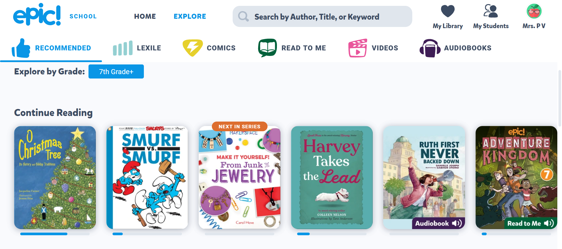562x249 pixels.
Task: Click the search magnifier icon
Action: [243, 16]
